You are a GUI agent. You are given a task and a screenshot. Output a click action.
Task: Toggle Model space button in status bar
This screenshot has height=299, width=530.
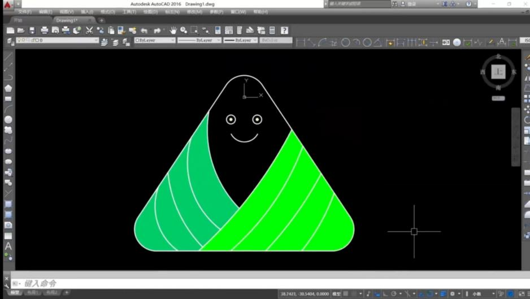tap(336, 294)
